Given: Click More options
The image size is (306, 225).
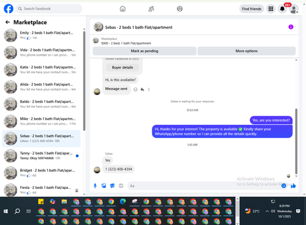Looking at the screenshot, I should (x=247, y=51).
